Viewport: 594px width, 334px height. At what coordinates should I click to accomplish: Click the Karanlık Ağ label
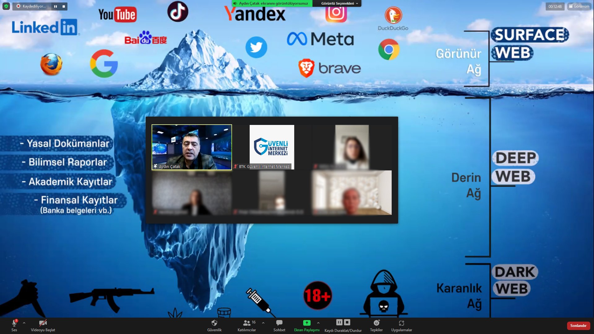point(459,296)
